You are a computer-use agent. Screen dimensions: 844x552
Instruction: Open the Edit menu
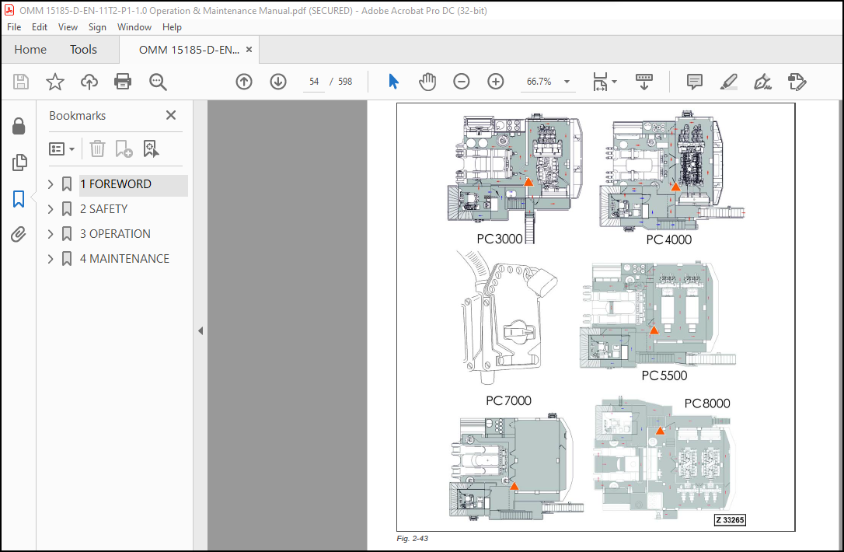40,27
